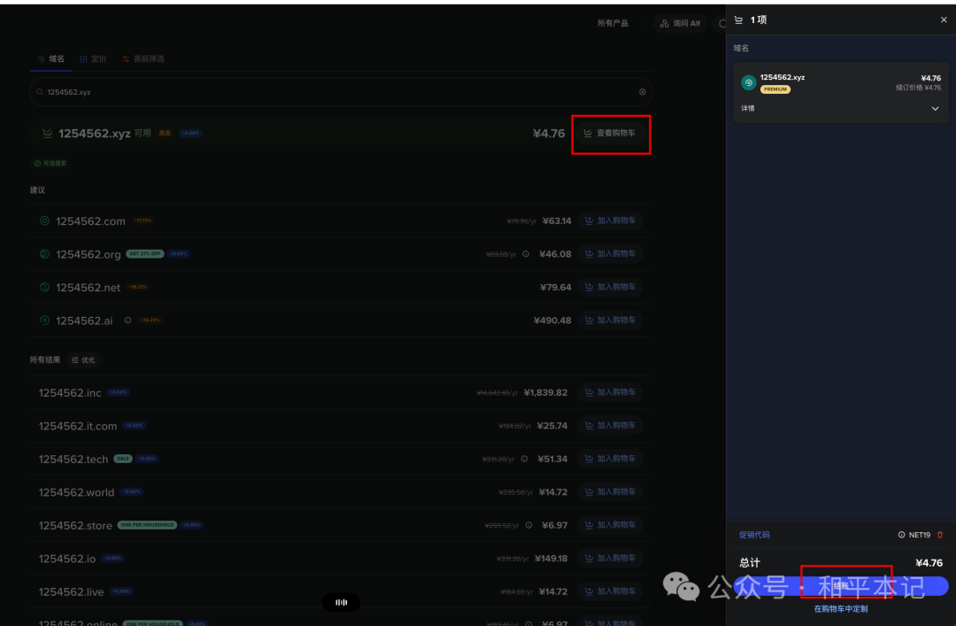Open the 优化 filter for all results
956x626 pixels.
[x=83, y=360]
